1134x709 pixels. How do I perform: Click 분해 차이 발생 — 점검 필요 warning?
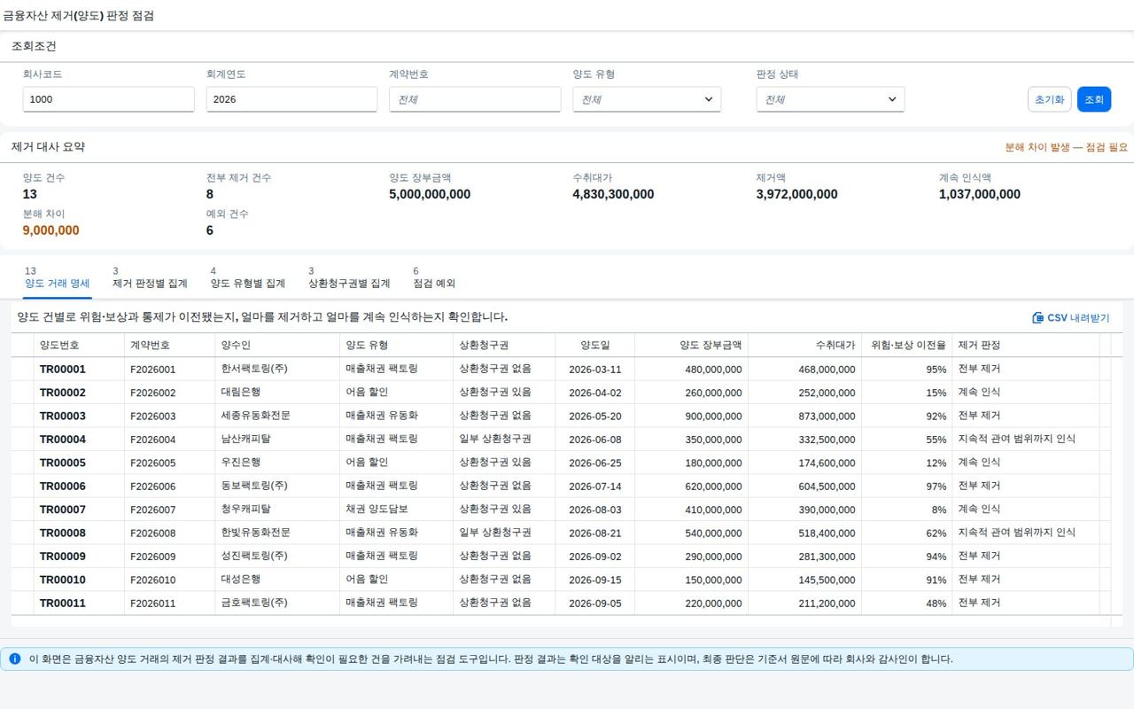tap(1067, 147)
